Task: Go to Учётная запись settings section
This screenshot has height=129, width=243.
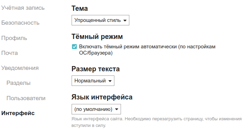Action: tap(23, 8)
